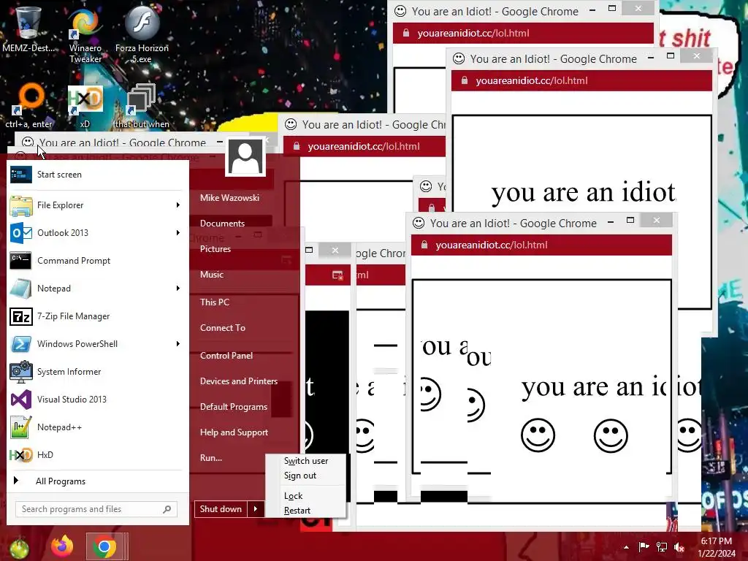Viewport: 748px width, 561px height.
Task: Expand File Explorer jump list arrow
Action: (x=178, y=205)
